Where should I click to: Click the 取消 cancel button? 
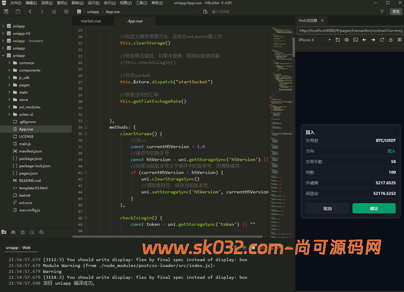click(327, 208)
